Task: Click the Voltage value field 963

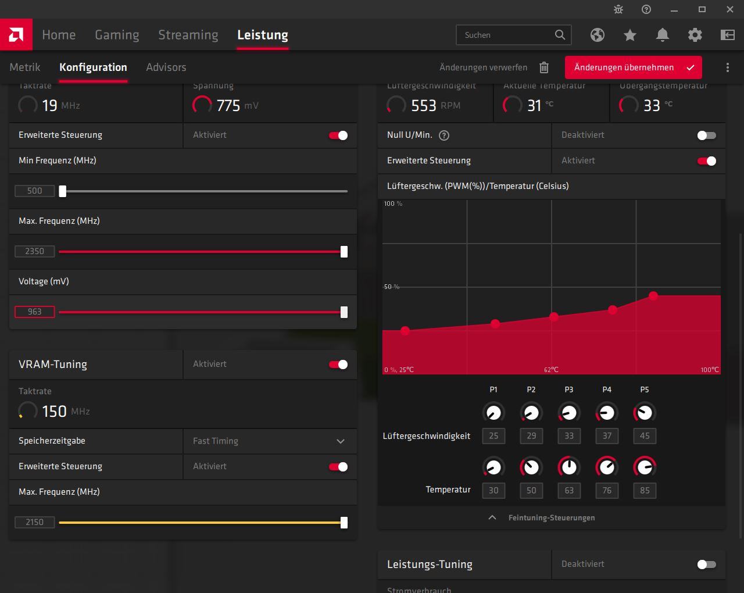Action: point(35,312)
